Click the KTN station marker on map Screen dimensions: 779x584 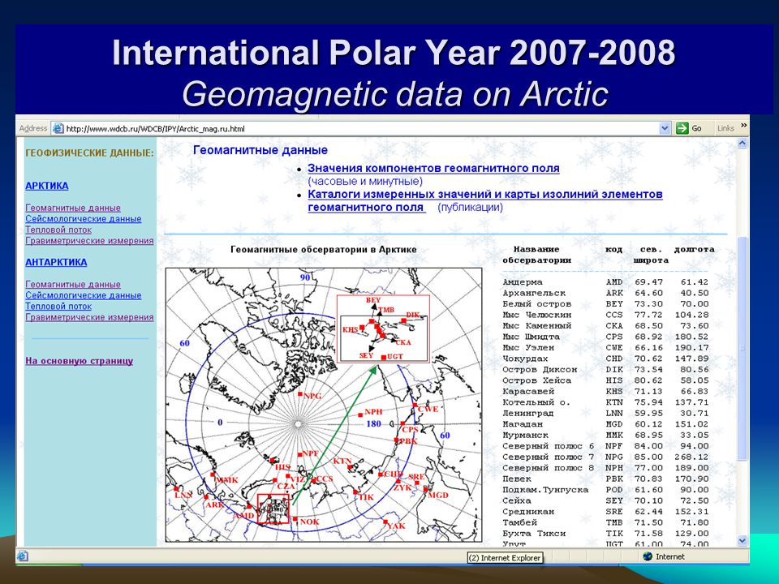pos(351,467)
